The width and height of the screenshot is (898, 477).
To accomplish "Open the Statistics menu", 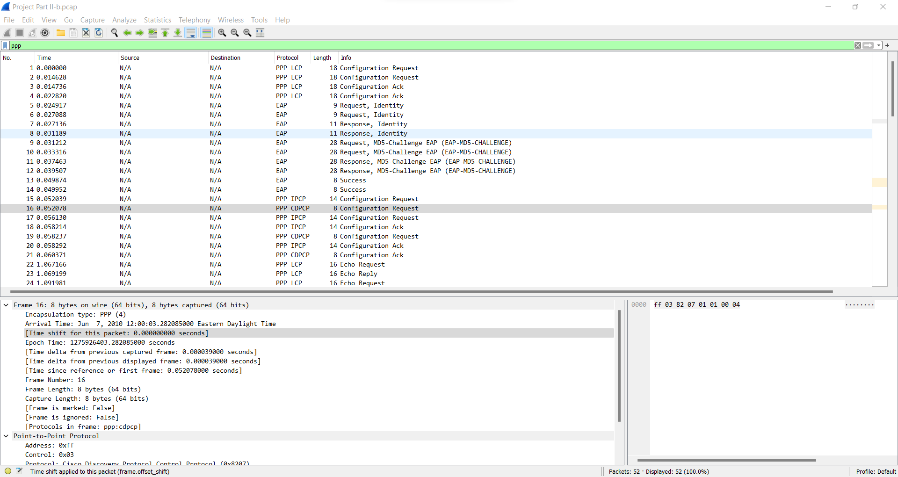I will (157, 20).
